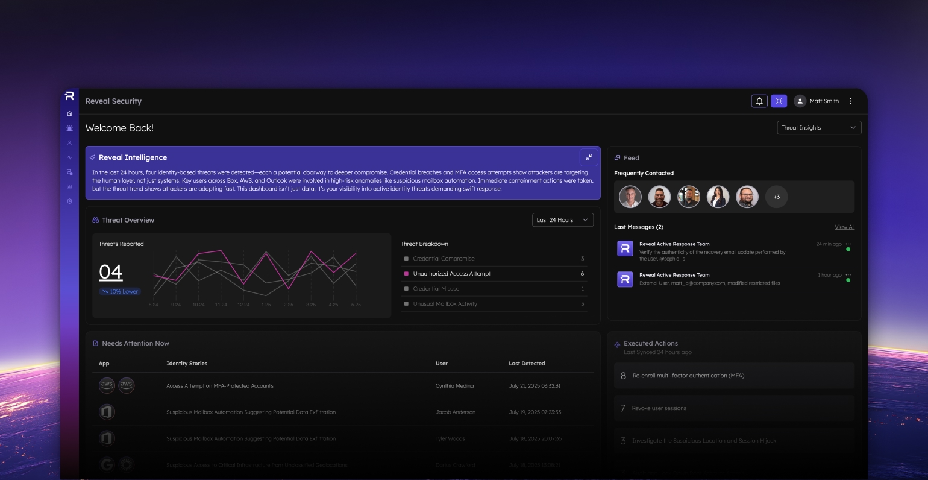This screenshot has height=480, width=928.
Task: Click View All messages link
Action: 844,227
